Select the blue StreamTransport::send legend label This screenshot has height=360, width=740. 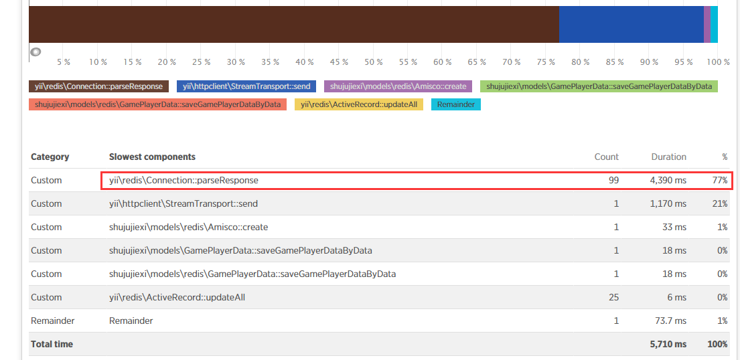point(246,86)
